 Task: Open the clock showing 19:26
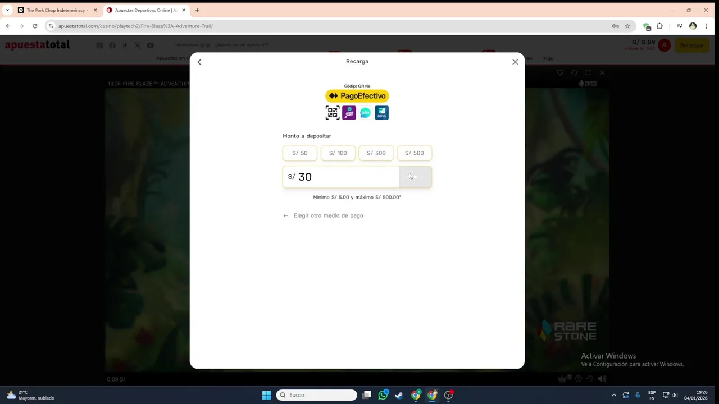[696, 395]
